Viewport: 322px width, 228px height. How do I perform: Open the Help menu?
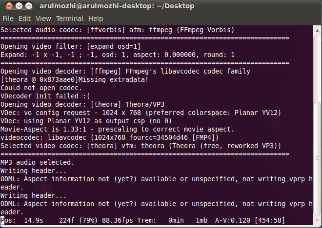(96, 19)
